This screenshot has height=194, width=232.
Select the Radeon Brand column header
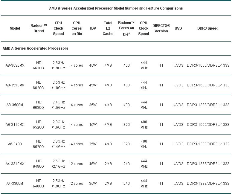coord(39,28)
